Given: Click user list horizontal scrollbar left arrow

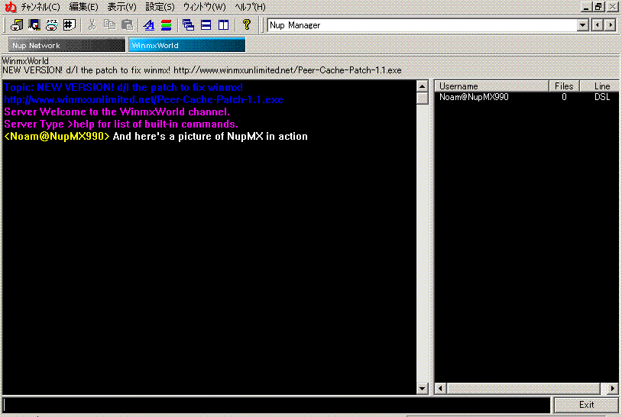Looking at the screenshot, I should tap(440, 389).
